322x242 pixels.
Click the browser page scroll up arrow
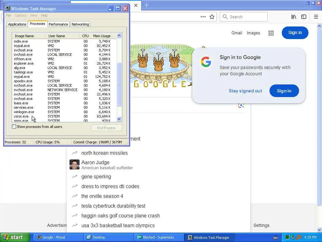[319, 26]
